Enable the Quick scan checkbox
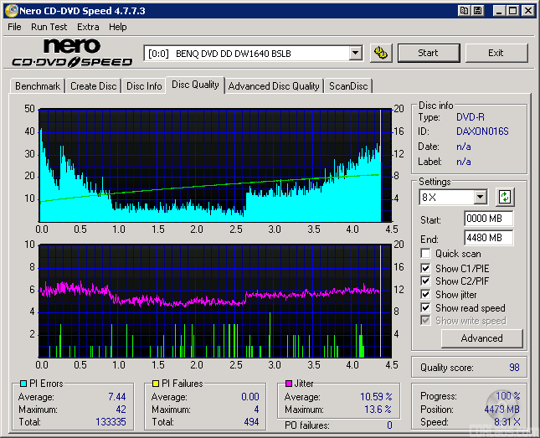This screenshot has height=438, width=540. (x=426, y=254)
